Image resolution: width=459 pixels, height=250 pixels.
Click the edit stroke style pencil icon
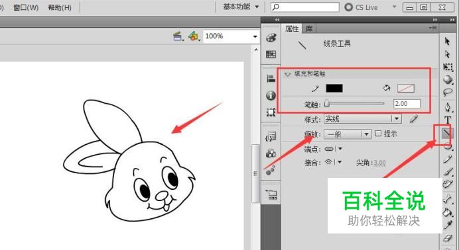point(413,119)
